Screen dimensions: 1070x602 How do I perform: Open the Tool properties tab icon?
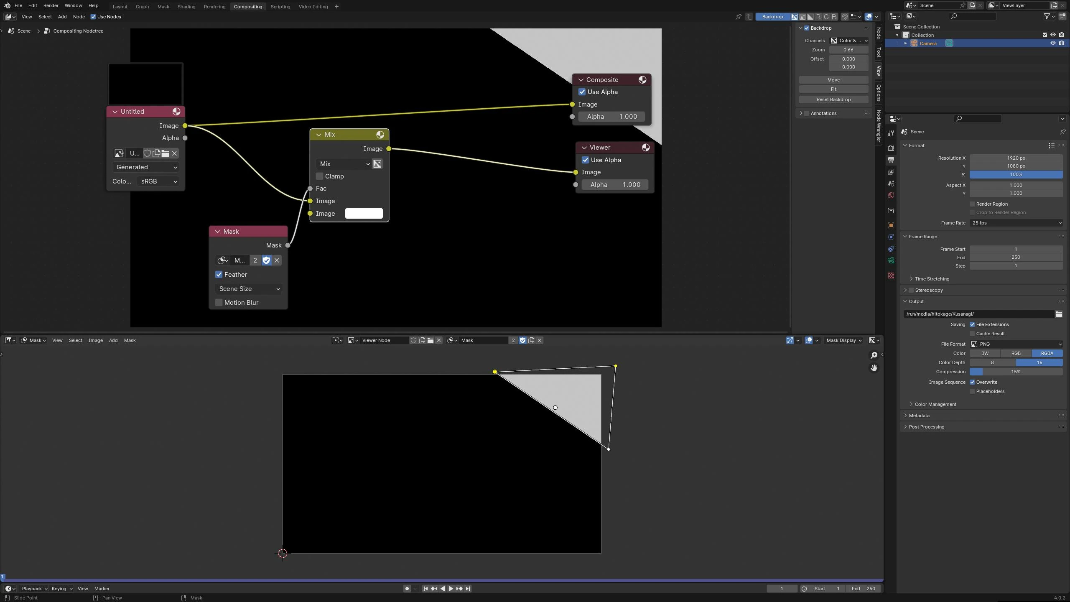(891, 133)
